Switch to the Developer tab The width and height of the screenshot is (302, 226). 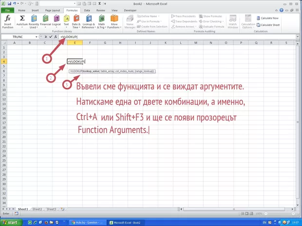[130, 10]
